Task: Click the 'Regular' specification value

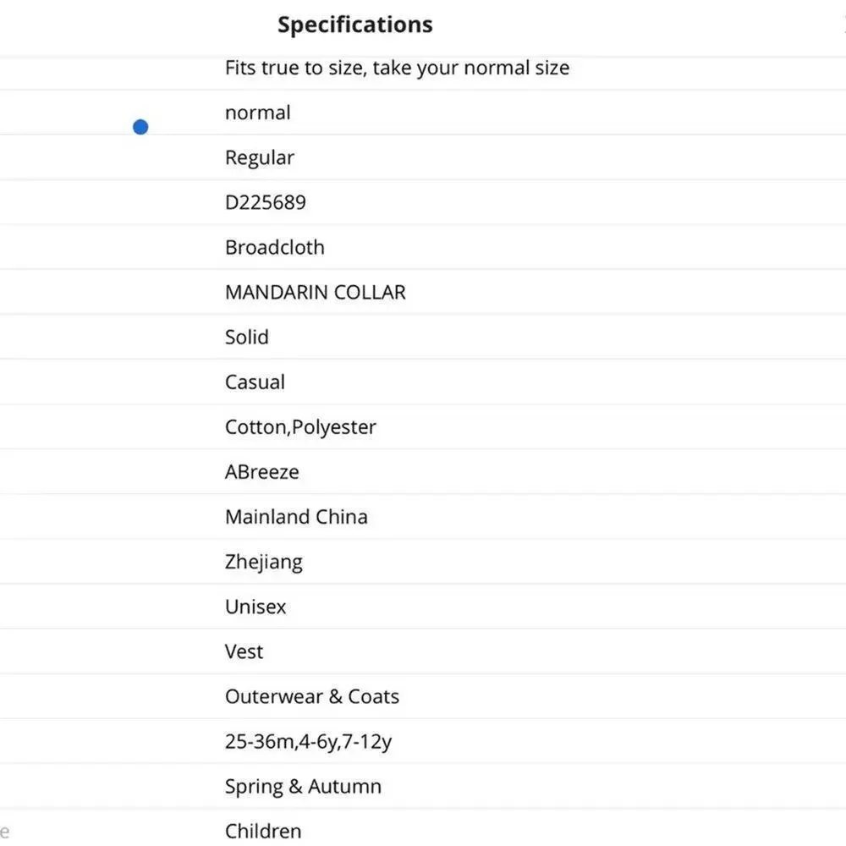Action: click(260, 157)
